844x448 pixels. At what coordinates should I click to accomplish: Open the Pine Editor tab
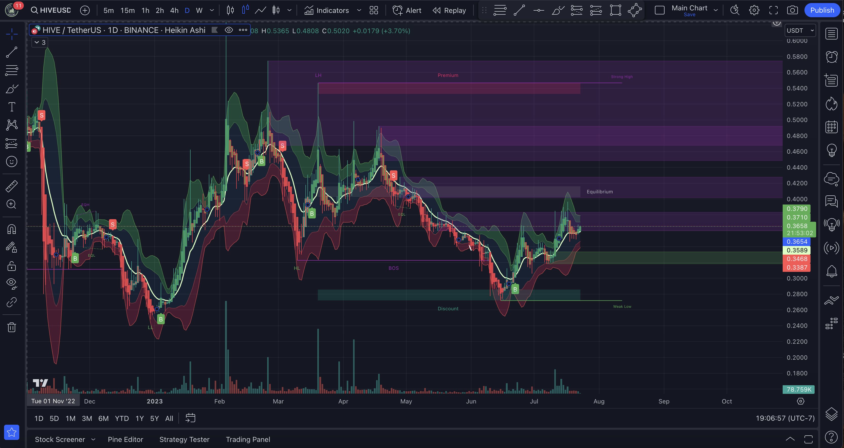125,439
